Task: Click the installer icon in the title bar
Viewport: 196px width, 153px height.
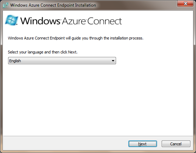Action: (x=6, y=5)
